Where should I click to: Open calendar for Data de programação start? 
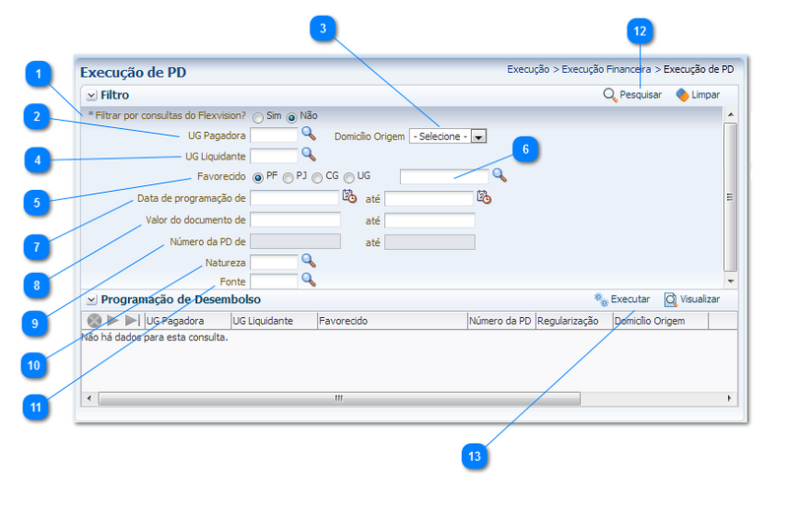click(x=349, y=197)
